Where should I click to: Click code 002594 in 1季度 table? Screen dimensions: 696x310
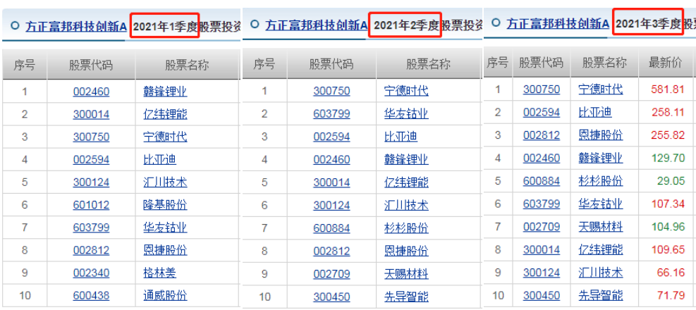click(91, 159)
